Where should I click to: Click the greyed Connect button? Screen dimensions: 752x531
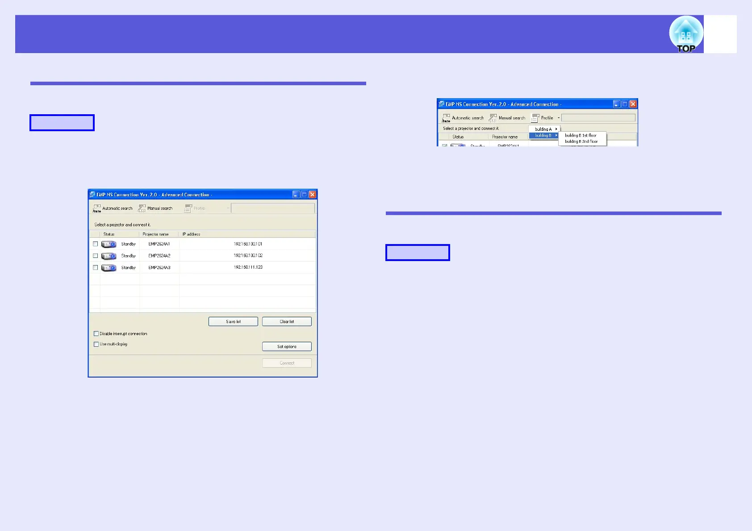coord(287,363)
